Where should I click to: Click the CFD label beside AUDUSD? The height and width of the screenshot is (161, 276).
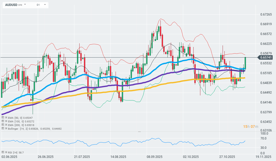tap(20, 5)
